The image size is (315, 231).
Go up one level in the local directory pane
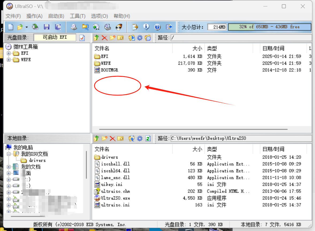(96, 138)
